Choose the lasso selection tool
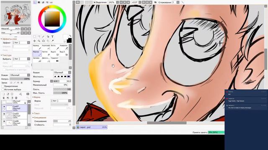The height and width of the screenshot is (150, 268). click(39, 37)
